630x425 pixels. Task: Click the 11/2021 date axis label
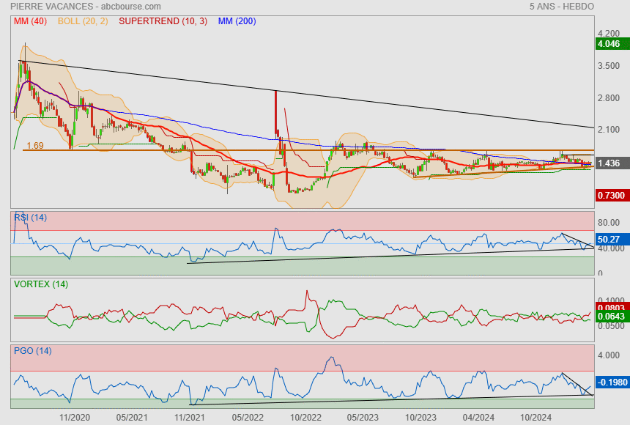[x=190, y=418]
